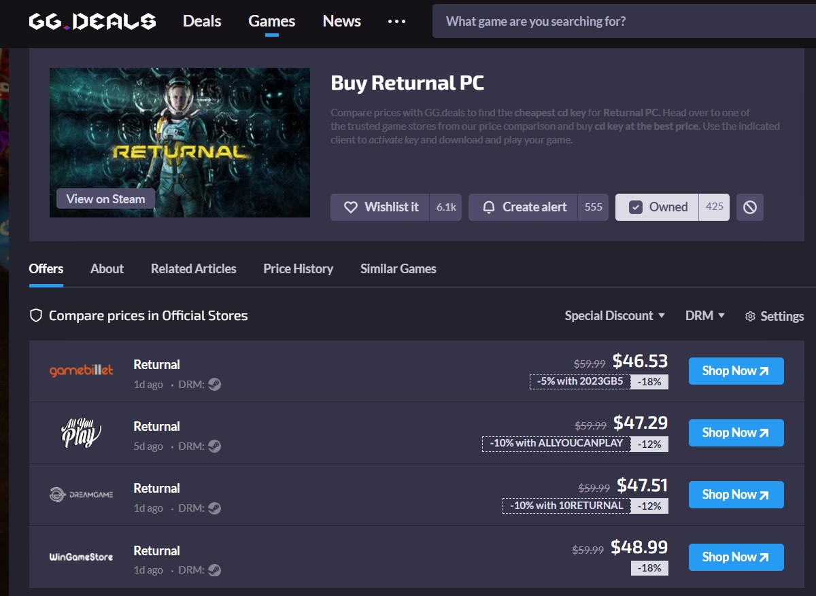The height and width of the screenshot is (596, 816).
Task: Click Steam DRM icon in All You Play row
Action: (x=214, y=446)
